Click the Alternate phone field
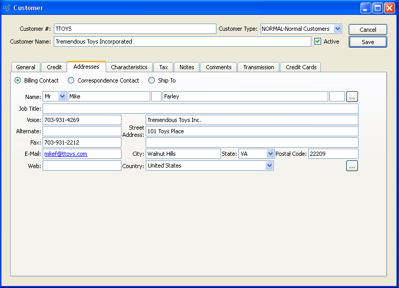Image resolution: width=399 pixels, height=288 pixels. click(82, 131)
